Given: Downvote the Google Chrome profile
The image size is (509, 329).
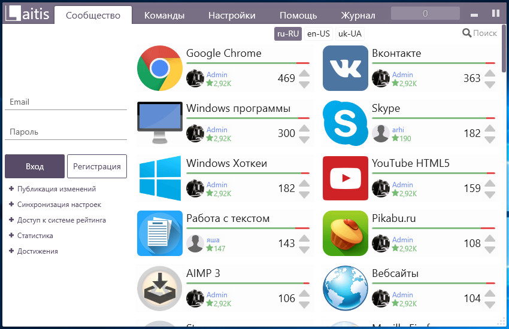Looking at the screenshot, I should 304,84.
